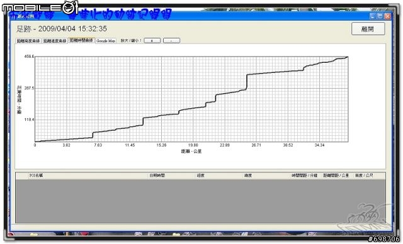Click the 287.5 y-axis label
The height and width of the screenshot is (244, 403).
click(29, 88)
